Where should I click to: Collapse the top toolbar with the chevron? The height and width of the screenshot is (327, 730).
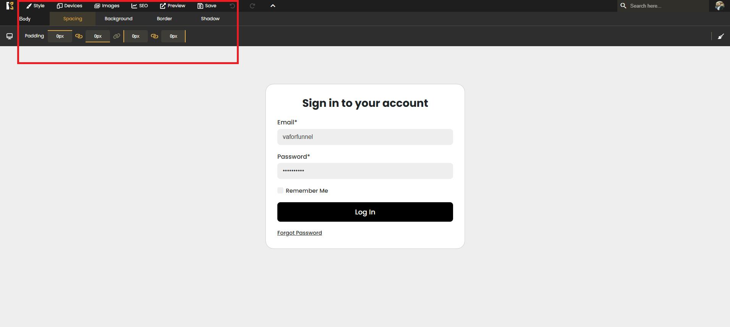tap(273, 6)
